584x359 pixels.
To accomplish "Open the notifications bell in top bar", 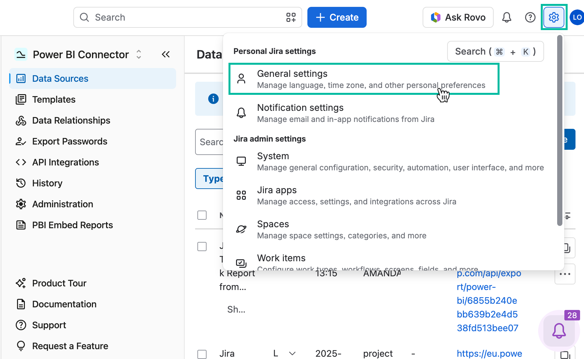I will tap(507, 17).
